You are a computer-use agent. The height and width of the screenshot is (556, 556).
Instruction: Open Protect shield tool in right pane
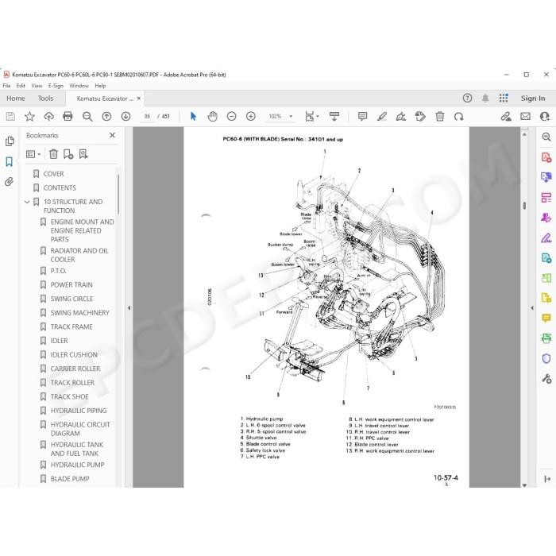[x=546, y=358]
